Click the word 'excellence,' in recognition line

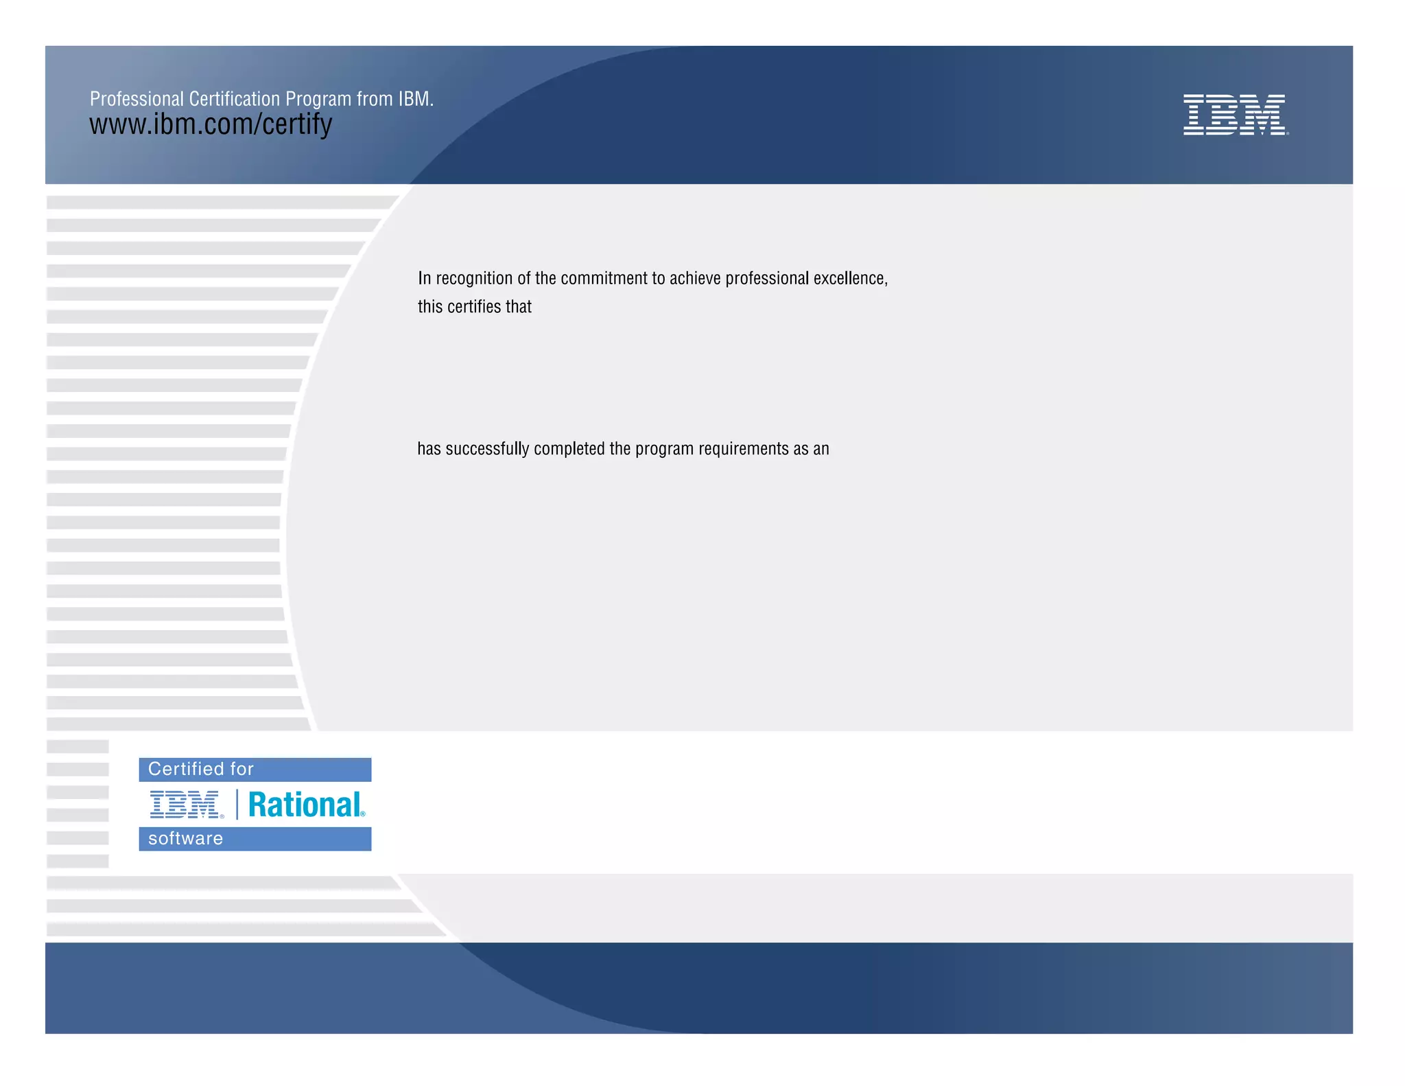coord(850,278)
